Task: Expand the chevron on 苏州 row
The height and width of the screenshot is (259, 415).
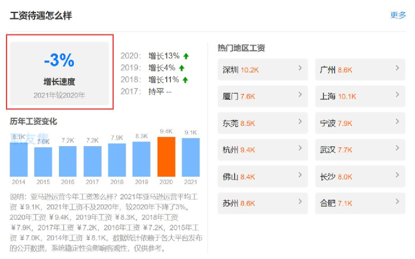Action: point(300,201)
